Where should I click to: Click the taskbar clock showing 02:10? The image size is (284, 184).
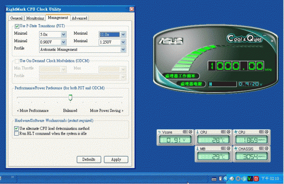click(x=270, y=179)
